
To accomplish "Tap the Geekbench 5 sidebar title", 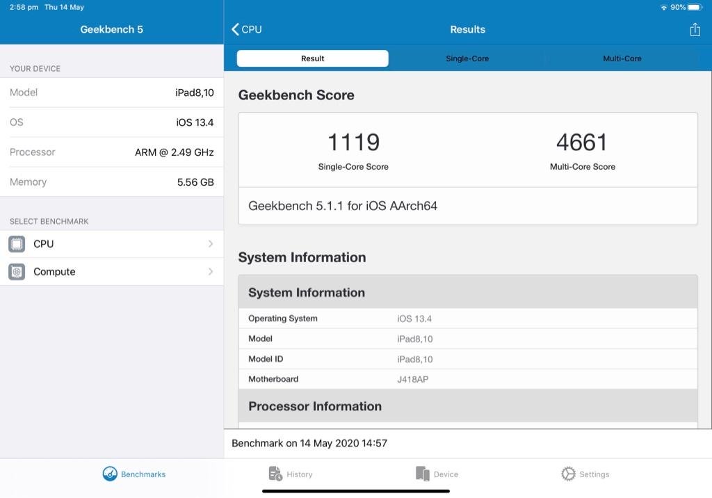I will (112, 29).
